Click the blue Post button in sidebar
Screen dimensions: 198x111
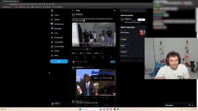(x=59, y=61)
